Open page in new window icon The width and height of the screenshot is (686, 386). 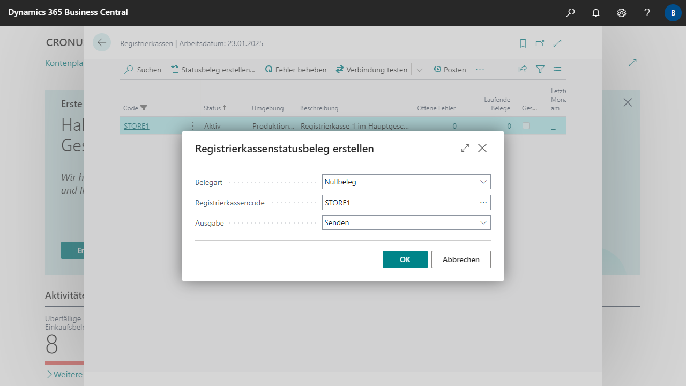540,43
